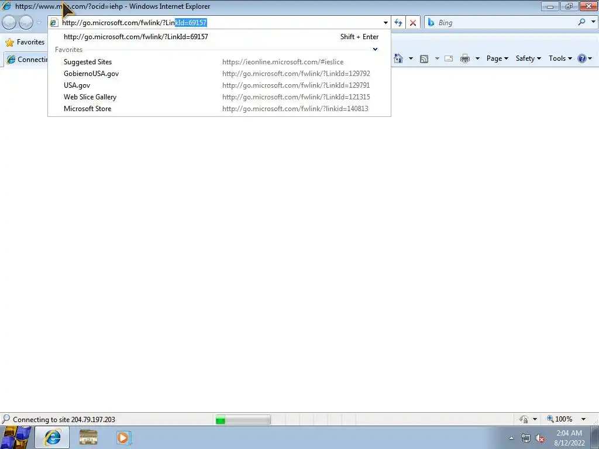
Task: Click the Show desktop button
Action: point(595,437)
